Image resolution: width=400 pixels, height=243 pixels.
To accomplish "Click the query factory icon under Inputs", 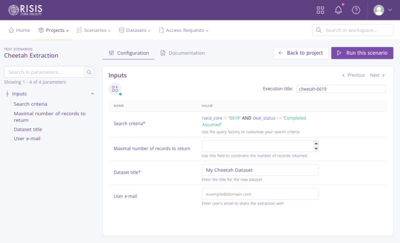I will click(115, 88).
